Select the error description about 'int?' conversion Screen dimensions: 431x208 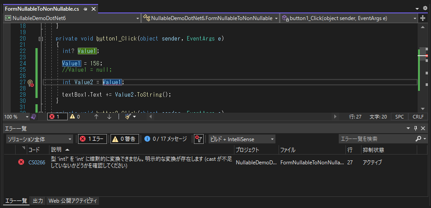[142, 163]
